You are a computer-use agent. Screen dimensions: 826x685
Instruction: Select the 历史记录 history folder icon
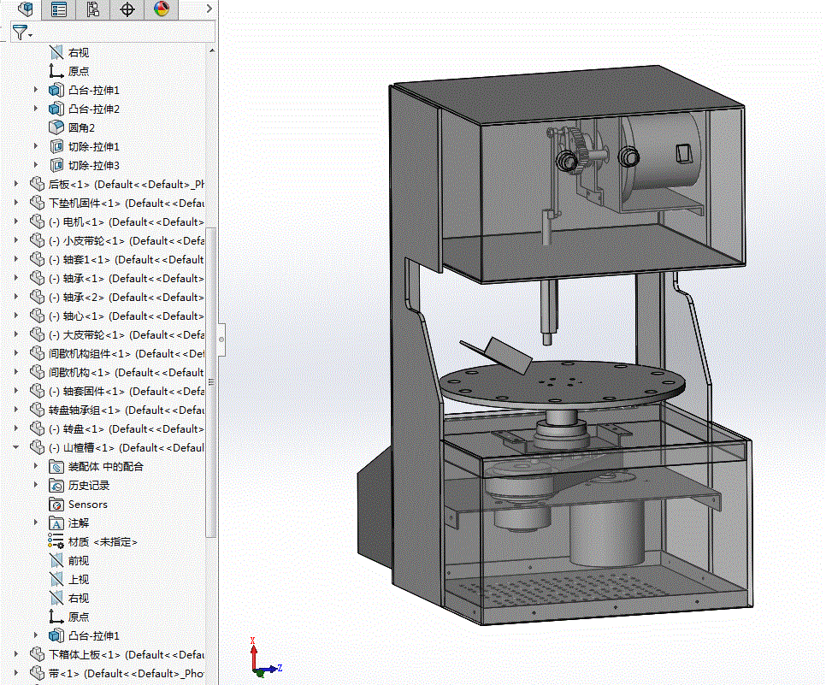click(x=56, y=485)
